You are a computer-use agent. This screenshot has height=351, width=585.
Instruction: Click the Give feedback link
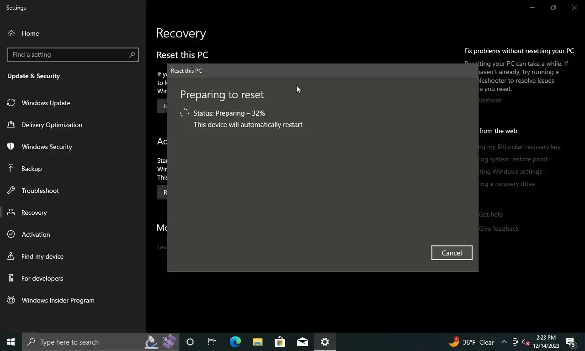pyautogui.click(x=499, y=229)
